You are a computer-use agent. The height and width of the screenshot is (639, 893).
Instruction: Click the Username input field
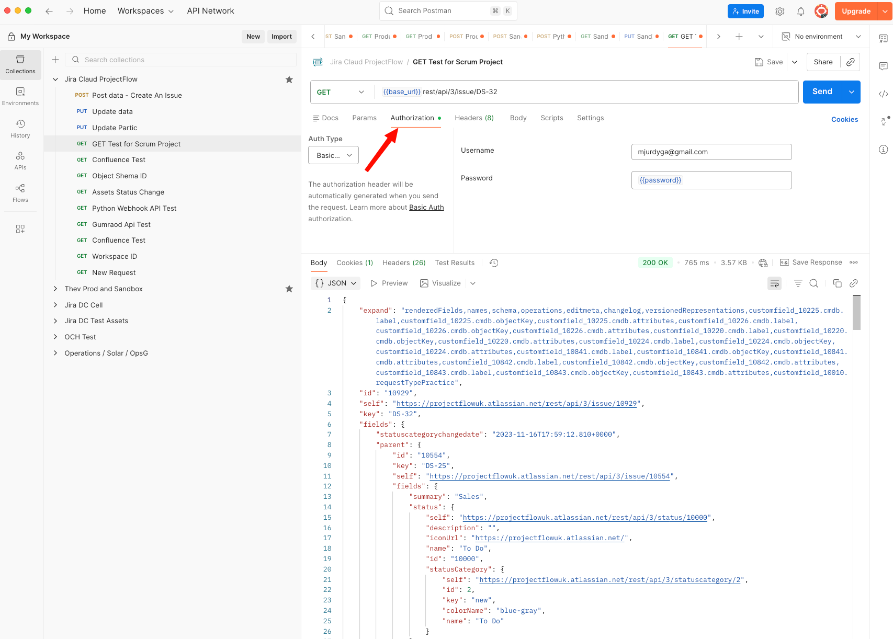tap(711, 152)
